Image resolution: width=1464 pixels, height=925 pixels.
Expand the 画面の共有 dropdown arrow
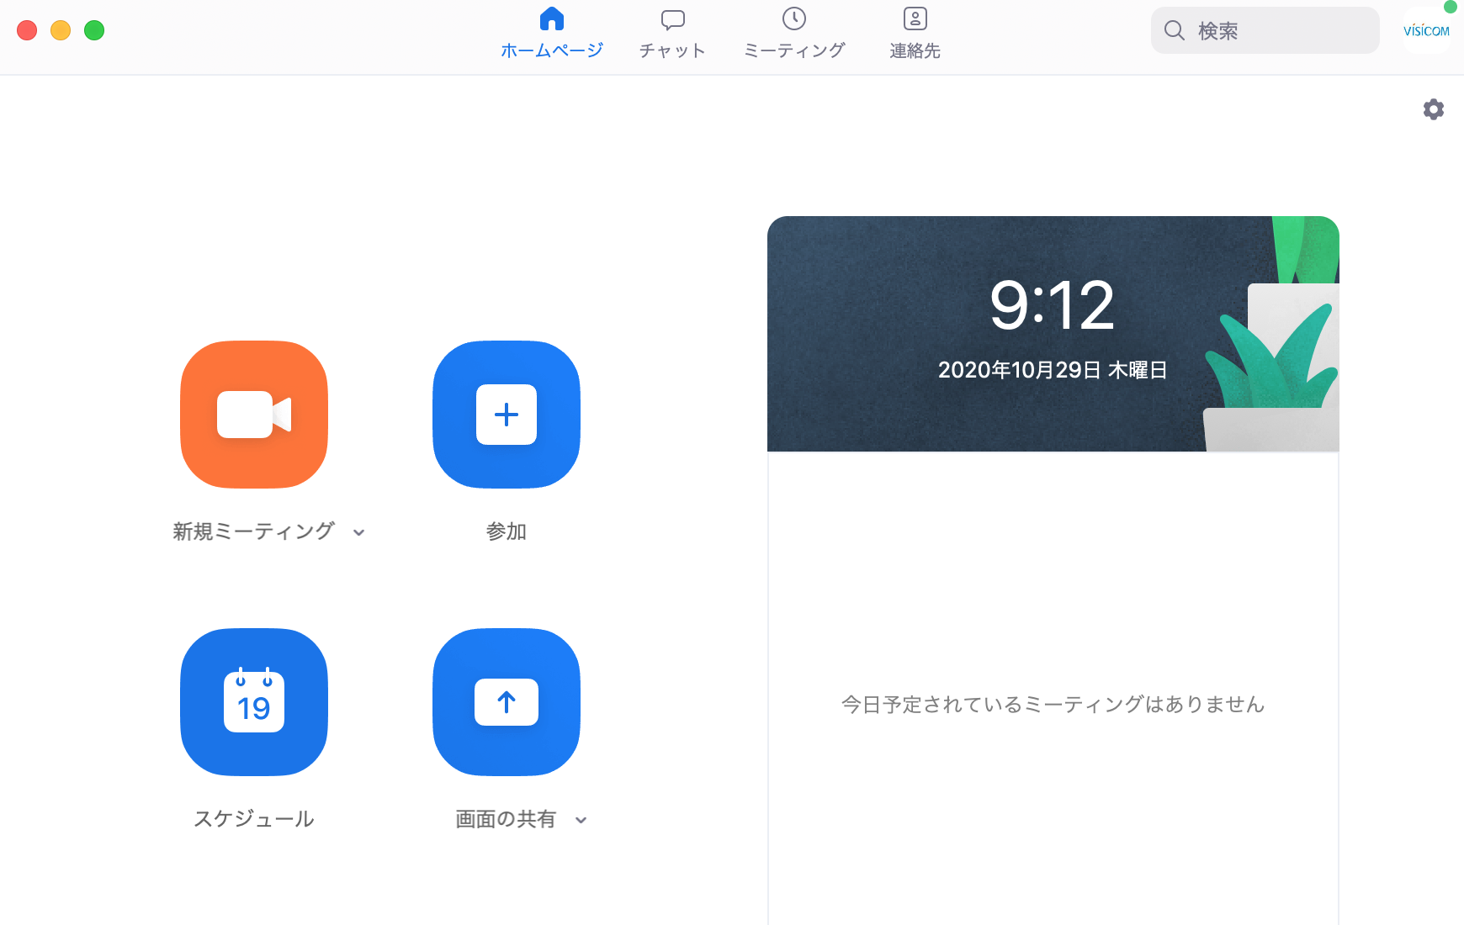pos(581,820)
